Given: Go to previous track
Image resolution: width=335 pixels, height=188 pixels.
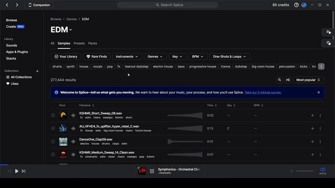Looking at the screenshot, I should [x=9, y=171].
